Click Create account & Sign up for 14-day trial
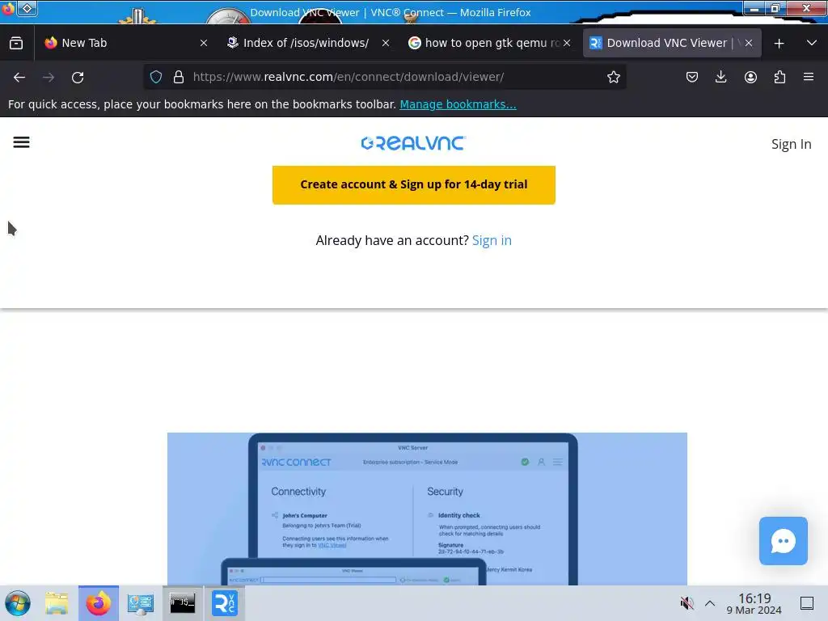This screenshot has height=621, width=828. pyautogui.click(x=413, y=185)
